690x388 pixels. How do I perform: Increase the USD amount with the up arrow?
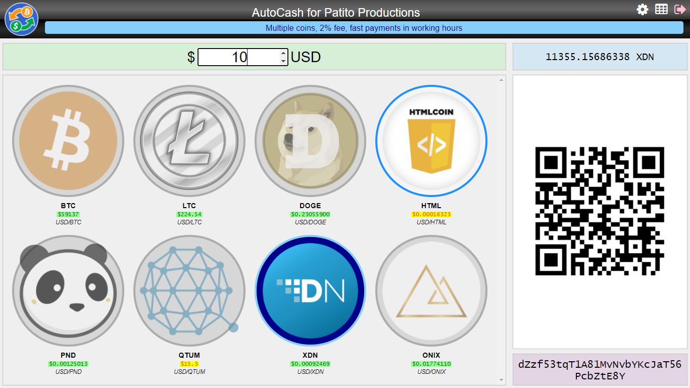284,53
